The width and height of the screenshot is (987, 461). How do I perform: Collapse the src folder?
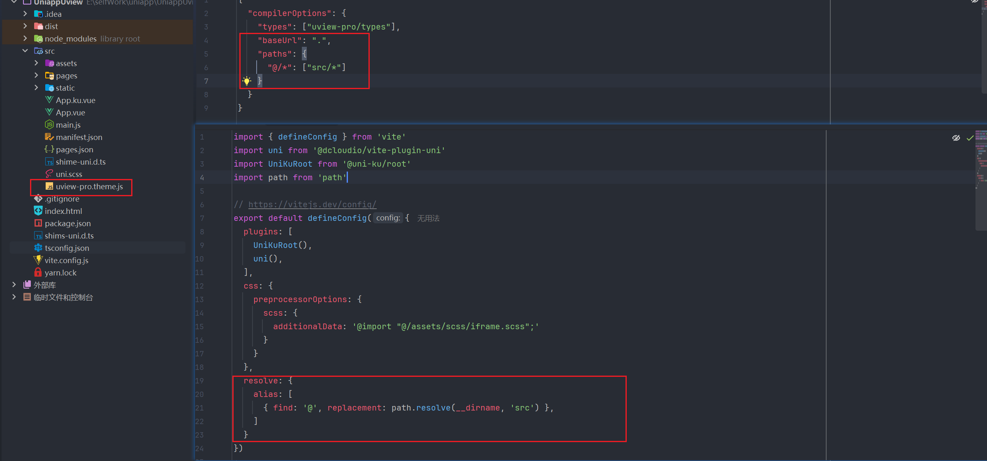[25, 50]
